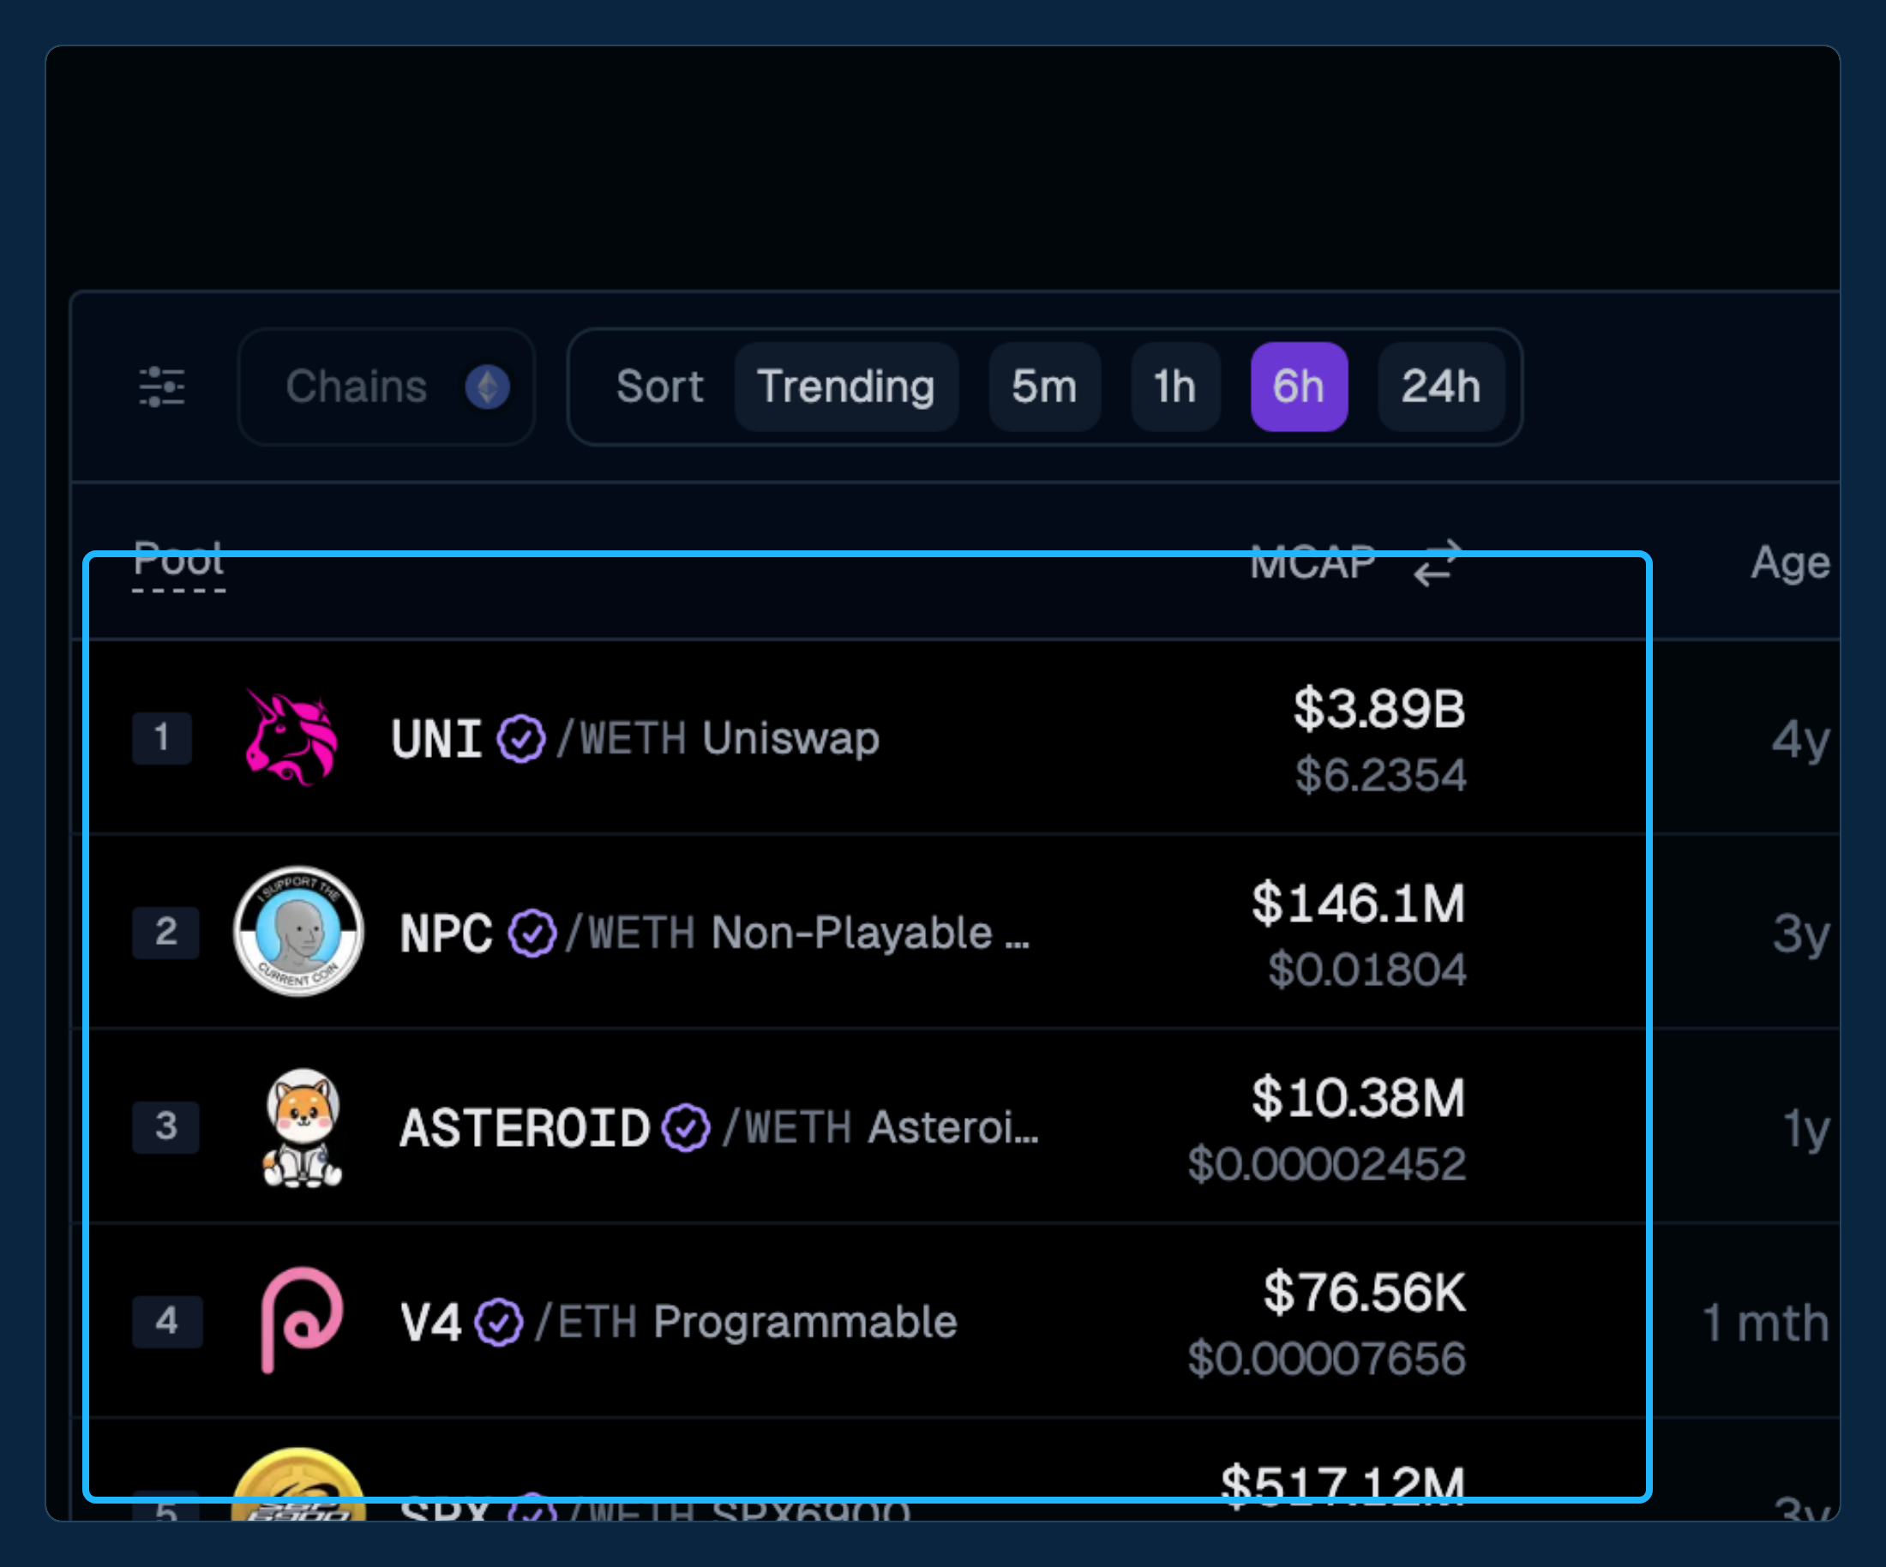The height and width of the screenshot is (1567, 1886).
Task: Click the Uniswap pool name text
Action: [790, 739]
